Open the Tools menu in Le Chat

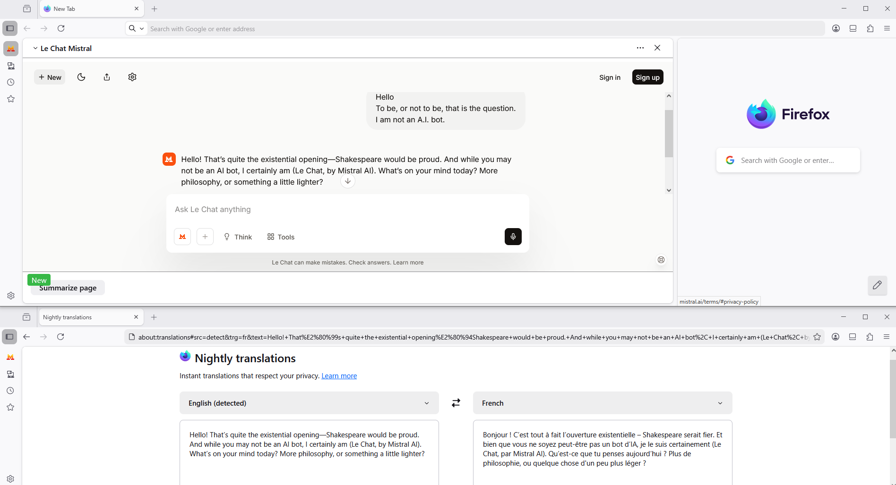(x=281, y=237)
